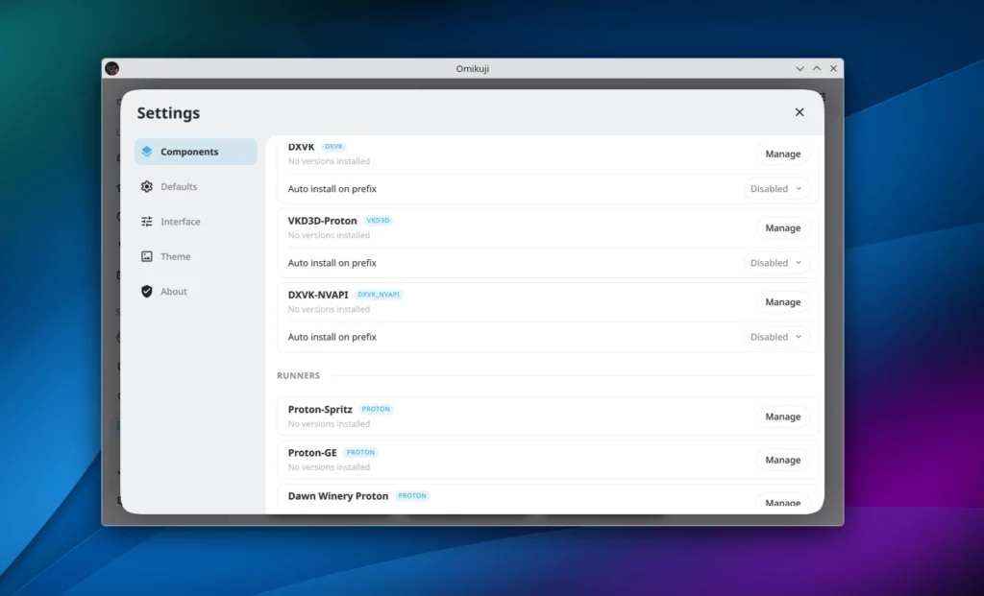Viewport: 984px width, 596px height.
Task: Open the Components settings section
Action: pos(195,152)
